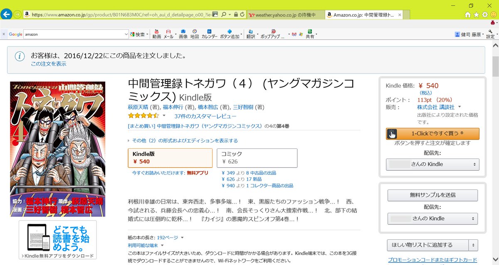
Task: Refresh the page with the reload icon
Action: coord(242,15)
